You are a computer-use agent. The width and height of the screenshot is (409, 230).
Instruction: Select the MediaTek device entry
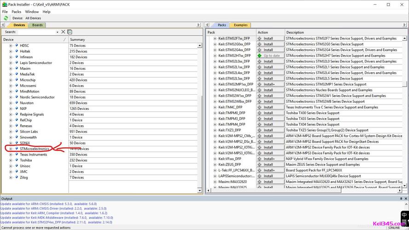(27, 74)
